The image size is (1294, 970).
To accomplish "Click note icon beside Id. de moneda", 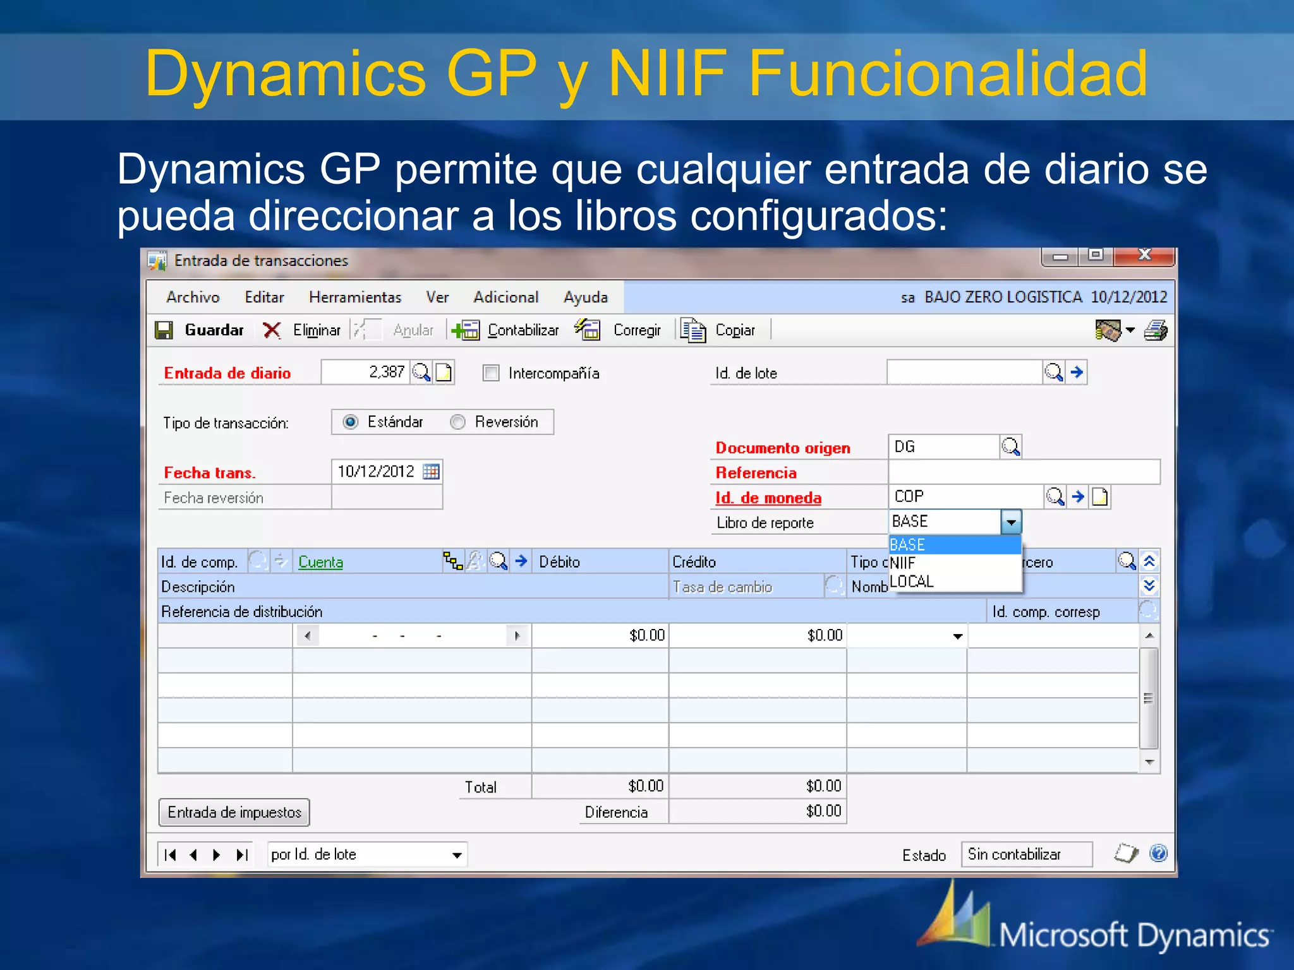I will pos(1101,496).
